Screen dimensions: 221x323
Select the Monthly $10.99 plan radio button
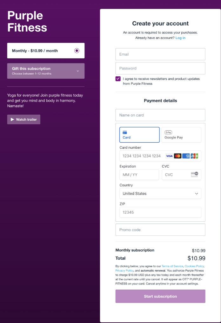coord(77,50)
